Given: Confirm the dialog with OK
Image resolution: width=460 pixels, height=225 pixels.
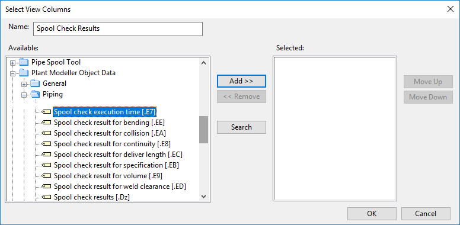Looking at the screenshot, I should click(x=372, y=214).
